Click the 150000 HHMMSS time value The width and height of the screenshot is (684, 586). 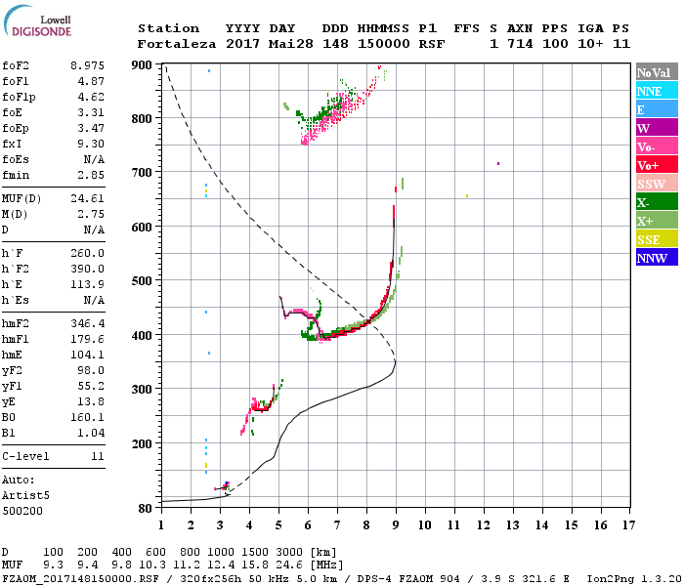point(383,44)
